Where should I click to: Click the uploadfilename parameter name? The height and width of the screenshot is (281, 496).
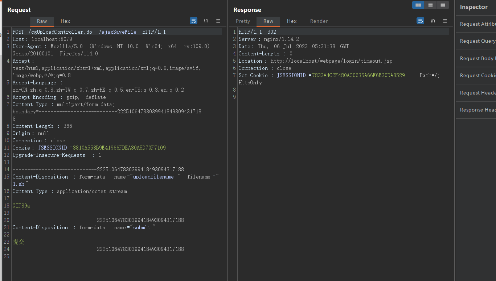[x=153, y=177]
